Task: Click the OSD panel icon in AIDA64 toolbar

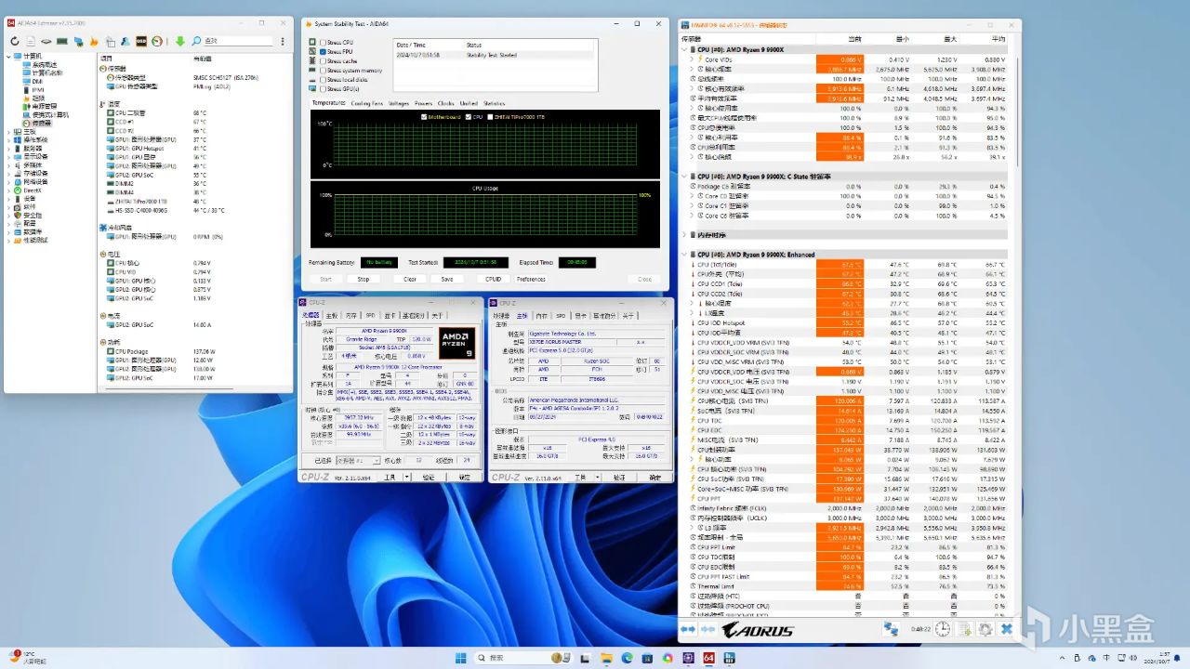Action: coord(141,41)
